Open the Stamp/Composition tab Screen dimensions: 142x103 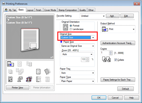click(x=68, y=10)
